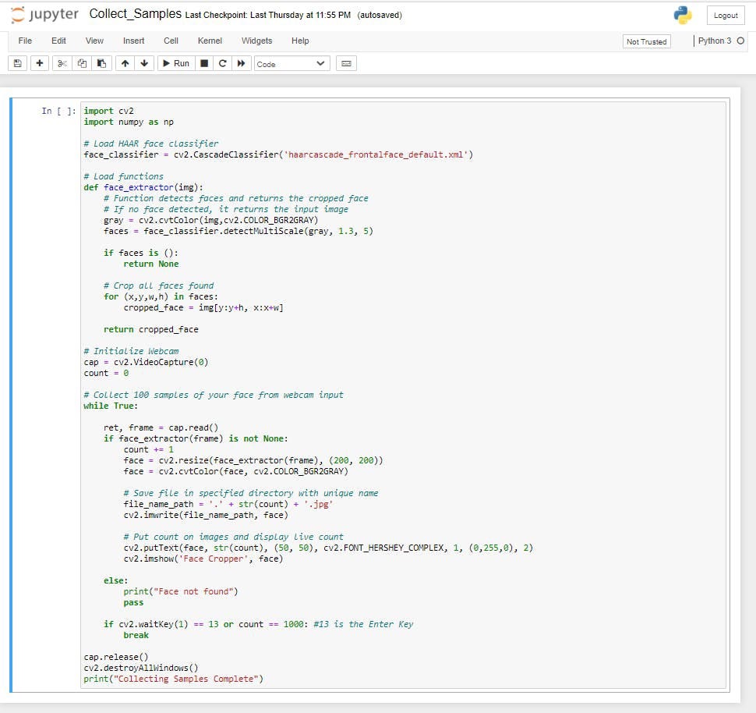Click the 'return cropped_face' line

tap(151, 330)
